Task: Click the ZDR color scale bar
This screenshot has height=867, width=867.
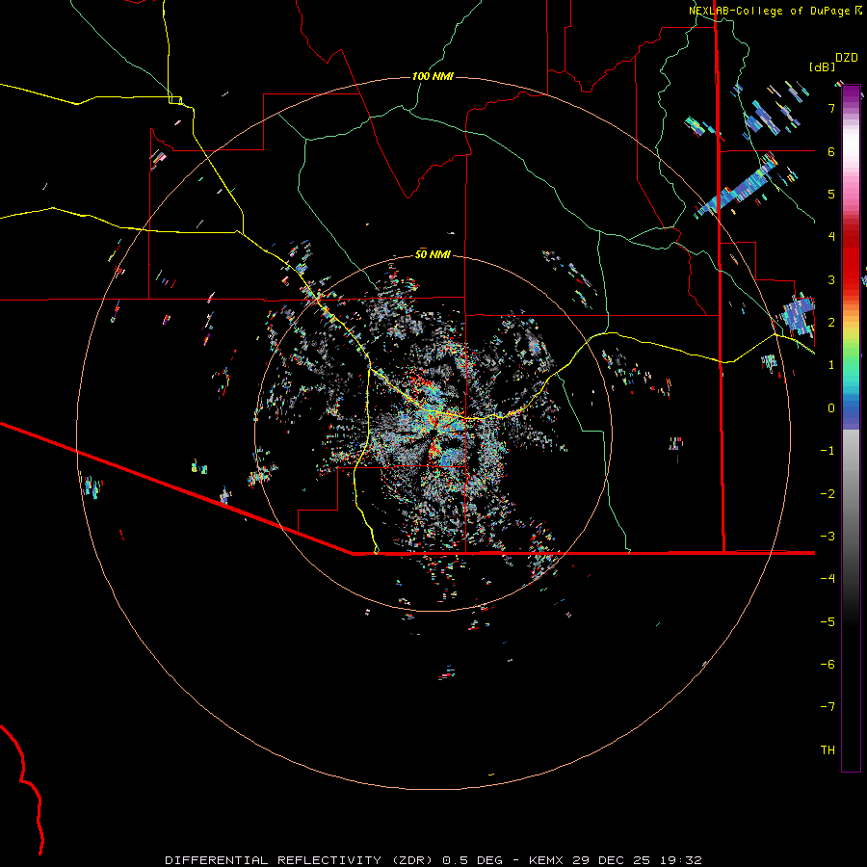Action: coord(851,429)
